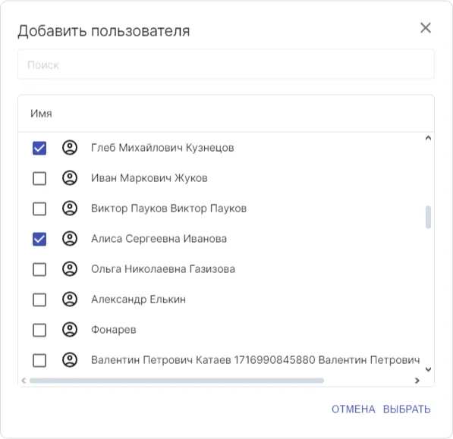Click the scroll right arrow
The height and width of the screenshot is (439, 453).
[x=417, y=381]
